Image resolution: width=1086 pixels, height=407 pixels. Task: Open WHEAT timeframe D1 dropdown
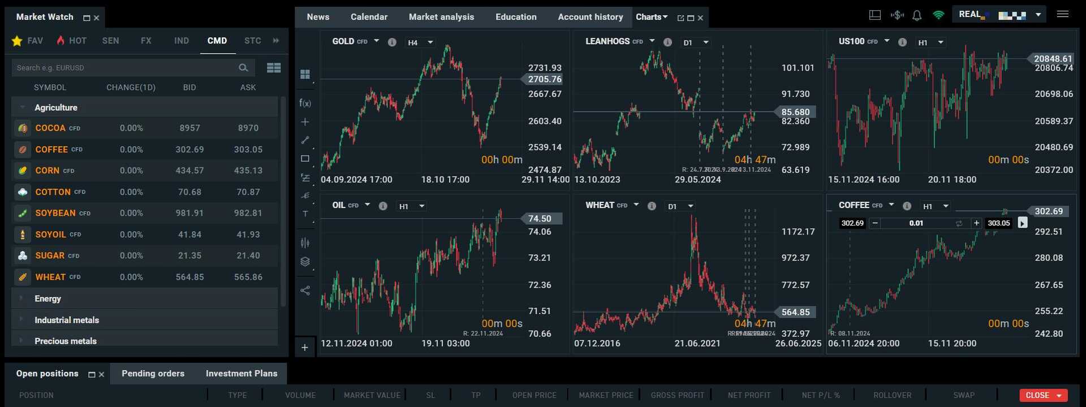[680, 206]
